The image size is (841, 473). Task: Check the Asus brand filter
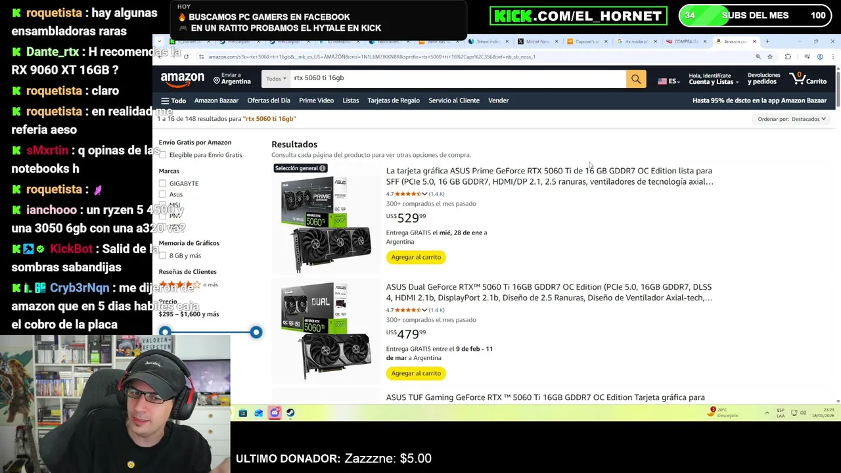(x=162, y=194)
